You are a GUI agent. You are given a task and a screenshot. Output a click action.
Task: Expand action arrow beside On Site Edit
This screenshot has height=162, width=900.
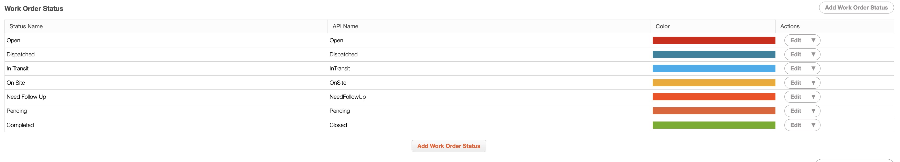pyautogui.click(x=813, y=83)
